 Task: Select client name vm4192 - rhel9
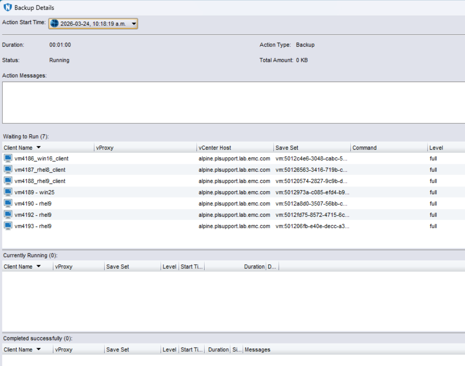[x=33, y=215]
